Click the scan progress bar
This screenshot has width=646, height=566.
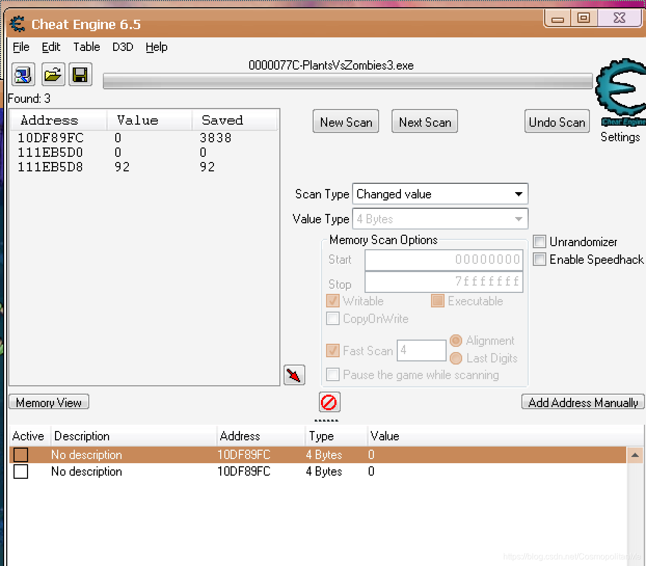pos(348,81)
